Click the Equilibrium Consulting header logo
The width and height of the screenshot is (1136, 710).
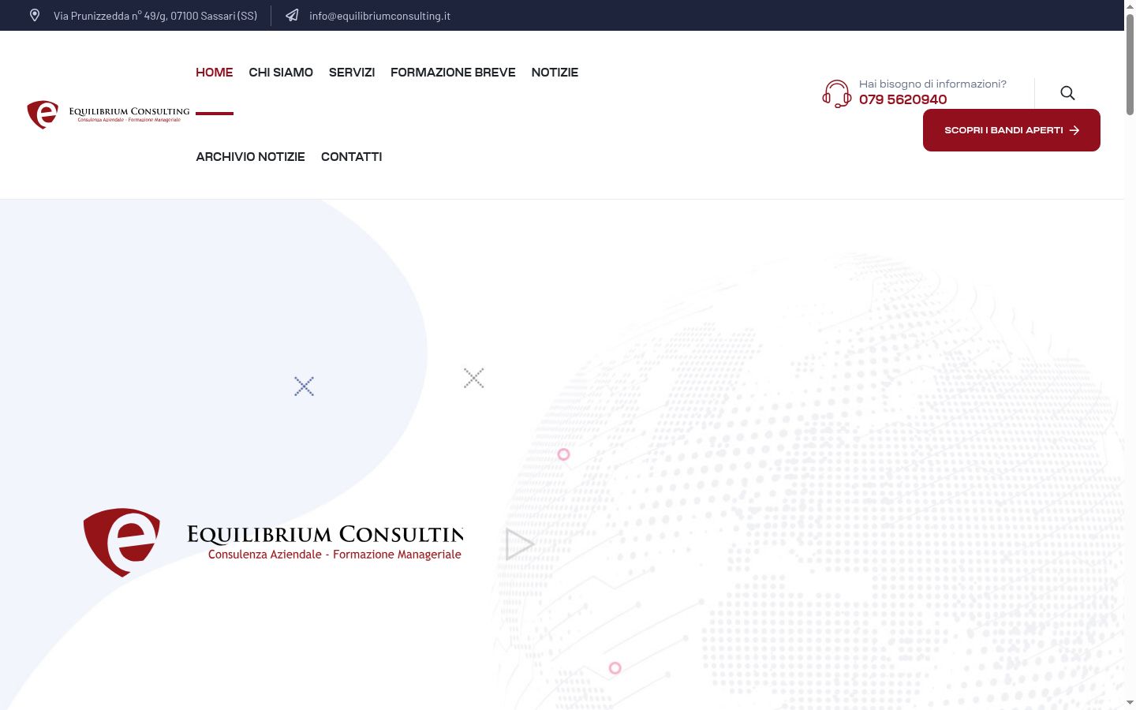(108, 114)
